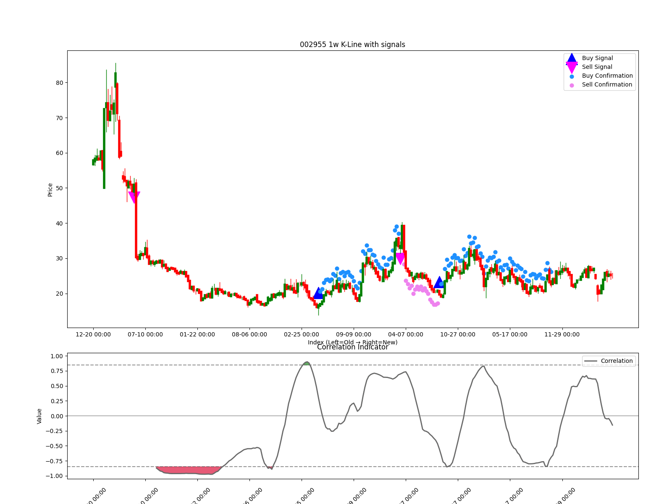Click the violet Sell Confirmation dot in legend
672x504 pixels.
click(x=572, y=85)
